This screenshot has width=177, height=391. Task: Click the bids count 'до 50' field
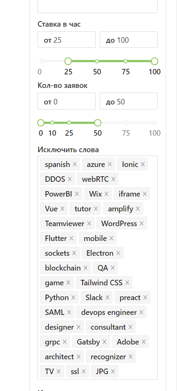[x=129, y=101]
